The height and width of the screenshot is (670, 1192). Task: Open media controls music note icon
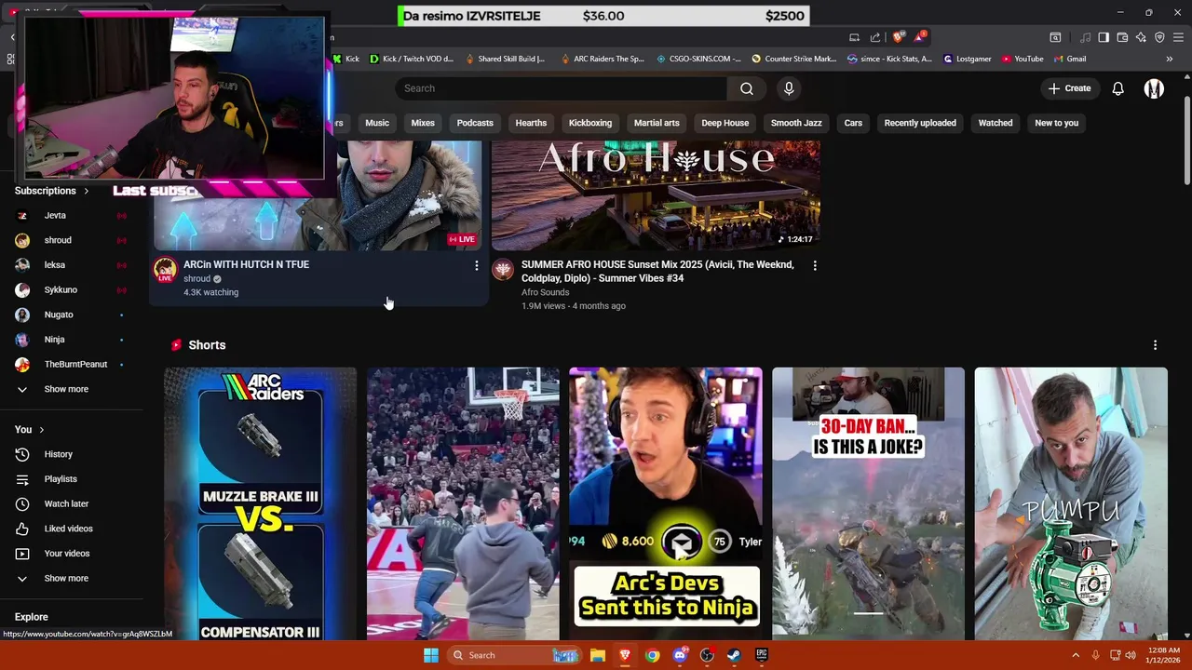[x=1085, y=37]
